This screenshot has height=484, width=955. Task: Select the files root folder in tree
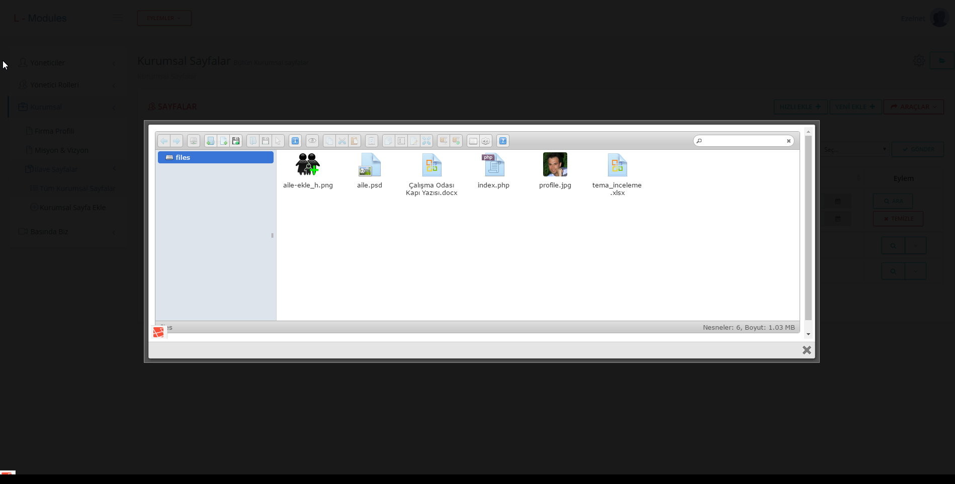tap(216, 157)
